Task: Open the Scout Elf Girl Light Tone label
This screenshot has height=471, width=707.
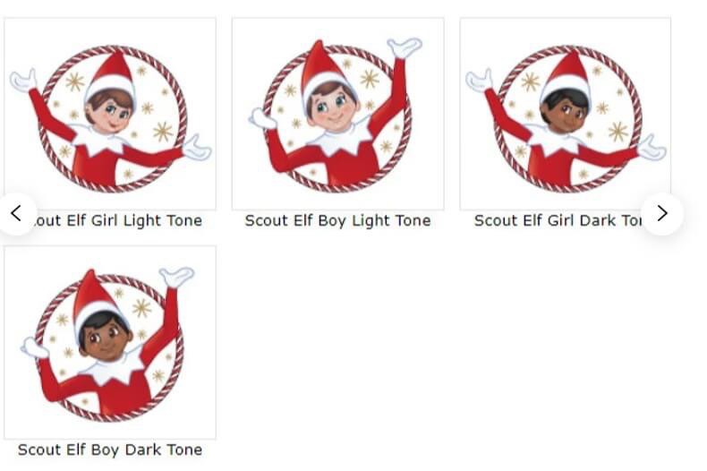Action: [118, 220]
